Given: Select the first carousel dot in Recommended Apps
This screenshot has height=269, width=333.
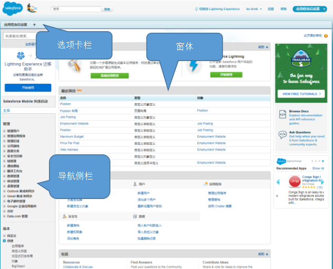Looking at the screenshot, I should click(x=312, y=161).
